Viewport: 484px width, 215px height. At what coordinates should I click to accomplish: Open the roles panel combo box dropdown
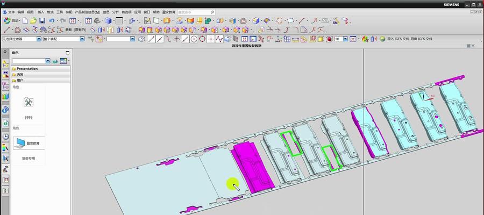(47, 61)
